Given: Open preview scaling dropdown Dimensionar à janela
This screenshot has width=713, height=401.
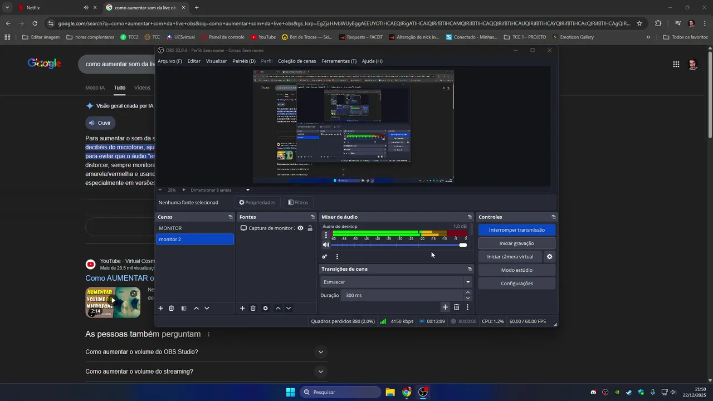Looking at the screenshot, I should [x=248, y=190].
